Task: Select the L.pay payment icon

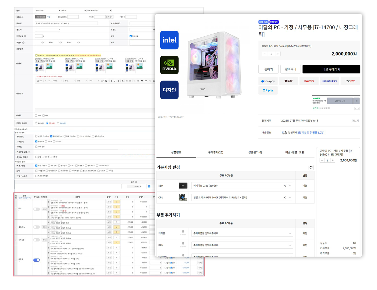Action: tap(268, 90)
